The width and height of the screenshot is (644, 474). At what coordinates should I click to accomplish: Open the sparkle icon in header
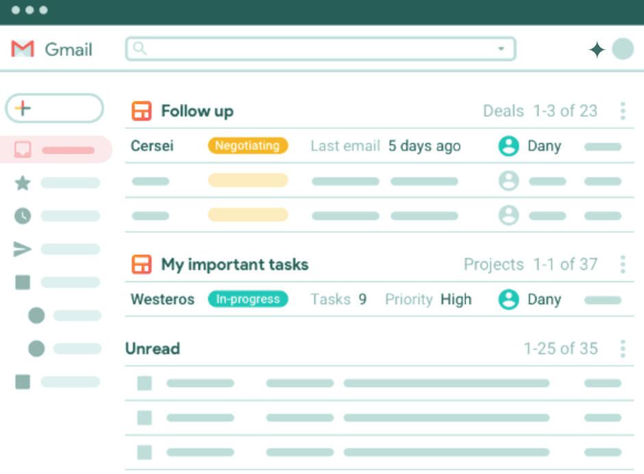[597, 50]
